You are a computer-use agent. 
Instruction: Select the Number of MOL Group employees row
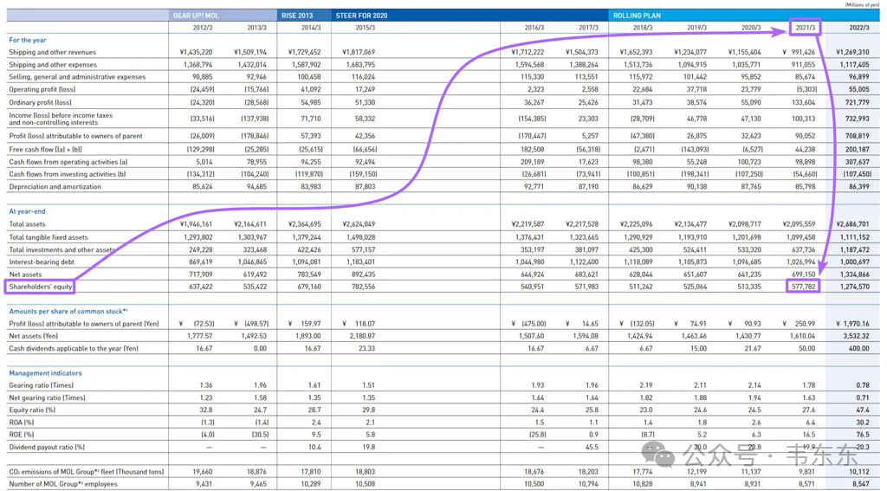tap(443, 484)
